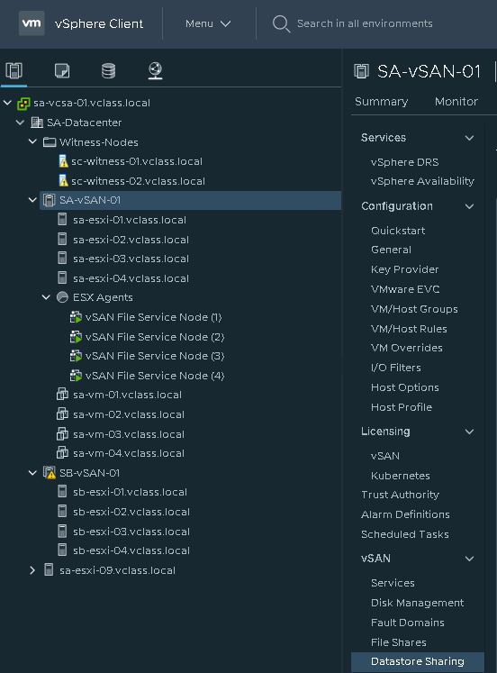Collapse the sa-vcsa-01.vclass.local tree node

click(x=7, y=103)
